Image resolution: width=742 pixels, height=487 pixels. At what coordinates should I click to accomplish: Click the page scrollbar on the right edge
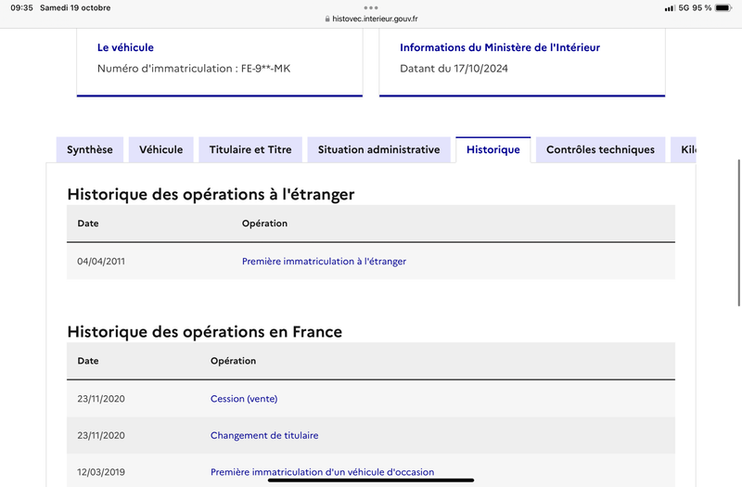[738, 234]
